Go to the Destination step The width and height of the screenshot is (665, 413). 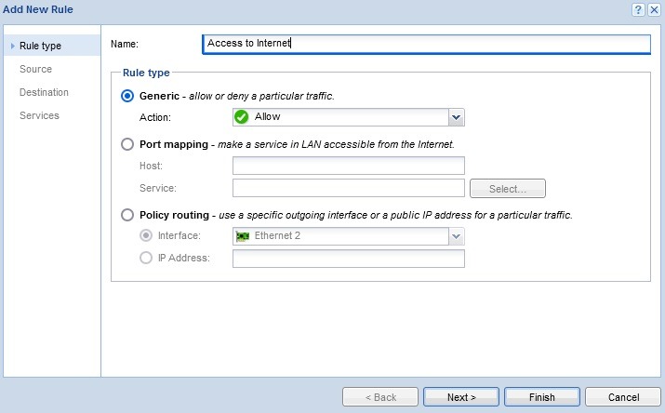pyautogui.click(x=44, y=92)
